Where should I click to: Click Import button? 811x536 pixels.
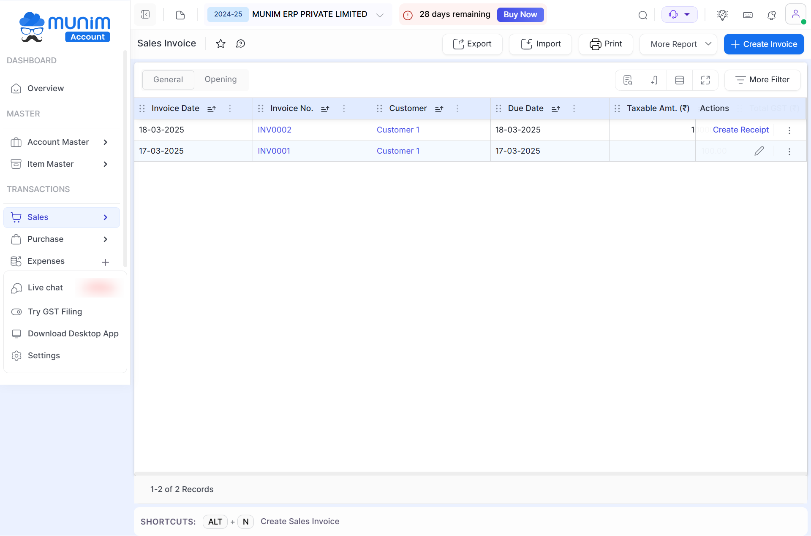point(540,44)
